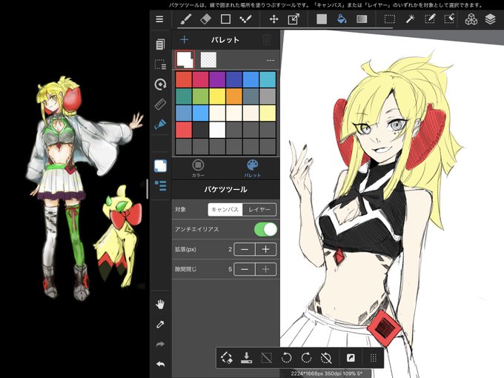Viewport: 504px width, 378px height.
Task: Click the fullscreen arrow icon in bottom toolbar
Action: tap(351, 357)
